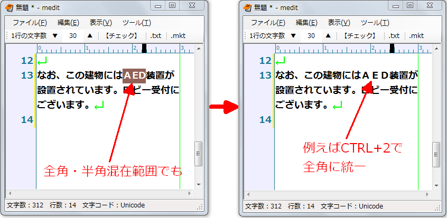Open ファイル menu in right medit window
Viewport: 447px width, 218px height.
pyautogui.click(x=268, y=23)
